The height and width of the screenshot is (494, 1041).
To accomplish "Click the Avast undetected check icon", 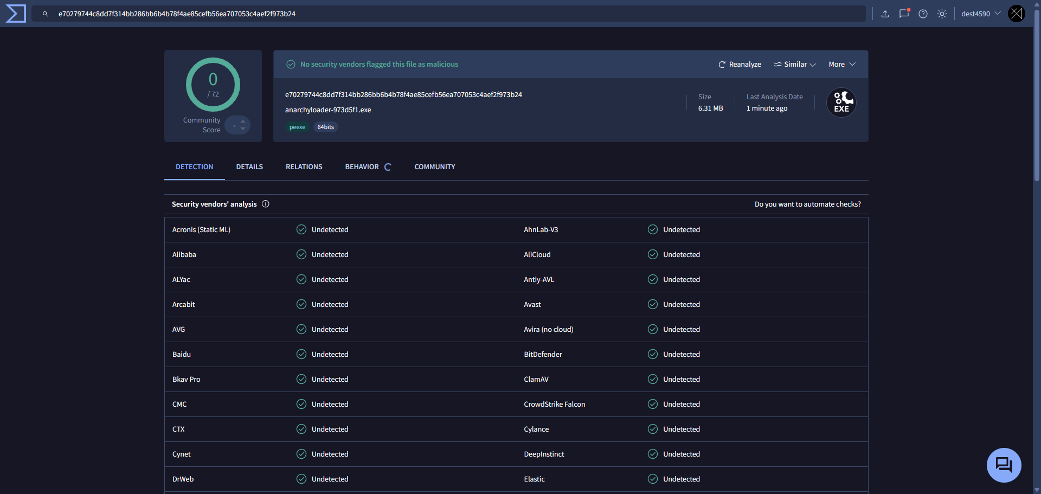I will [653, 304].
